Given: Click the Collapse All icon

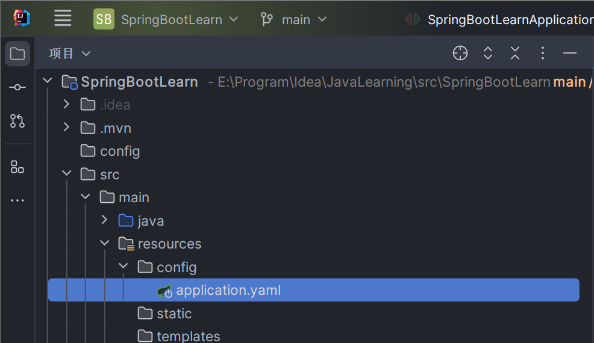Looking at the screenshot, I should 515,53.
